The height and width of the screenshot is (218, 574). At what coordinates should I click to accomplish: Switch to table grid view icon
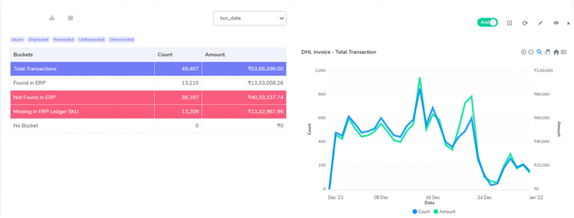tap(71, 18)
